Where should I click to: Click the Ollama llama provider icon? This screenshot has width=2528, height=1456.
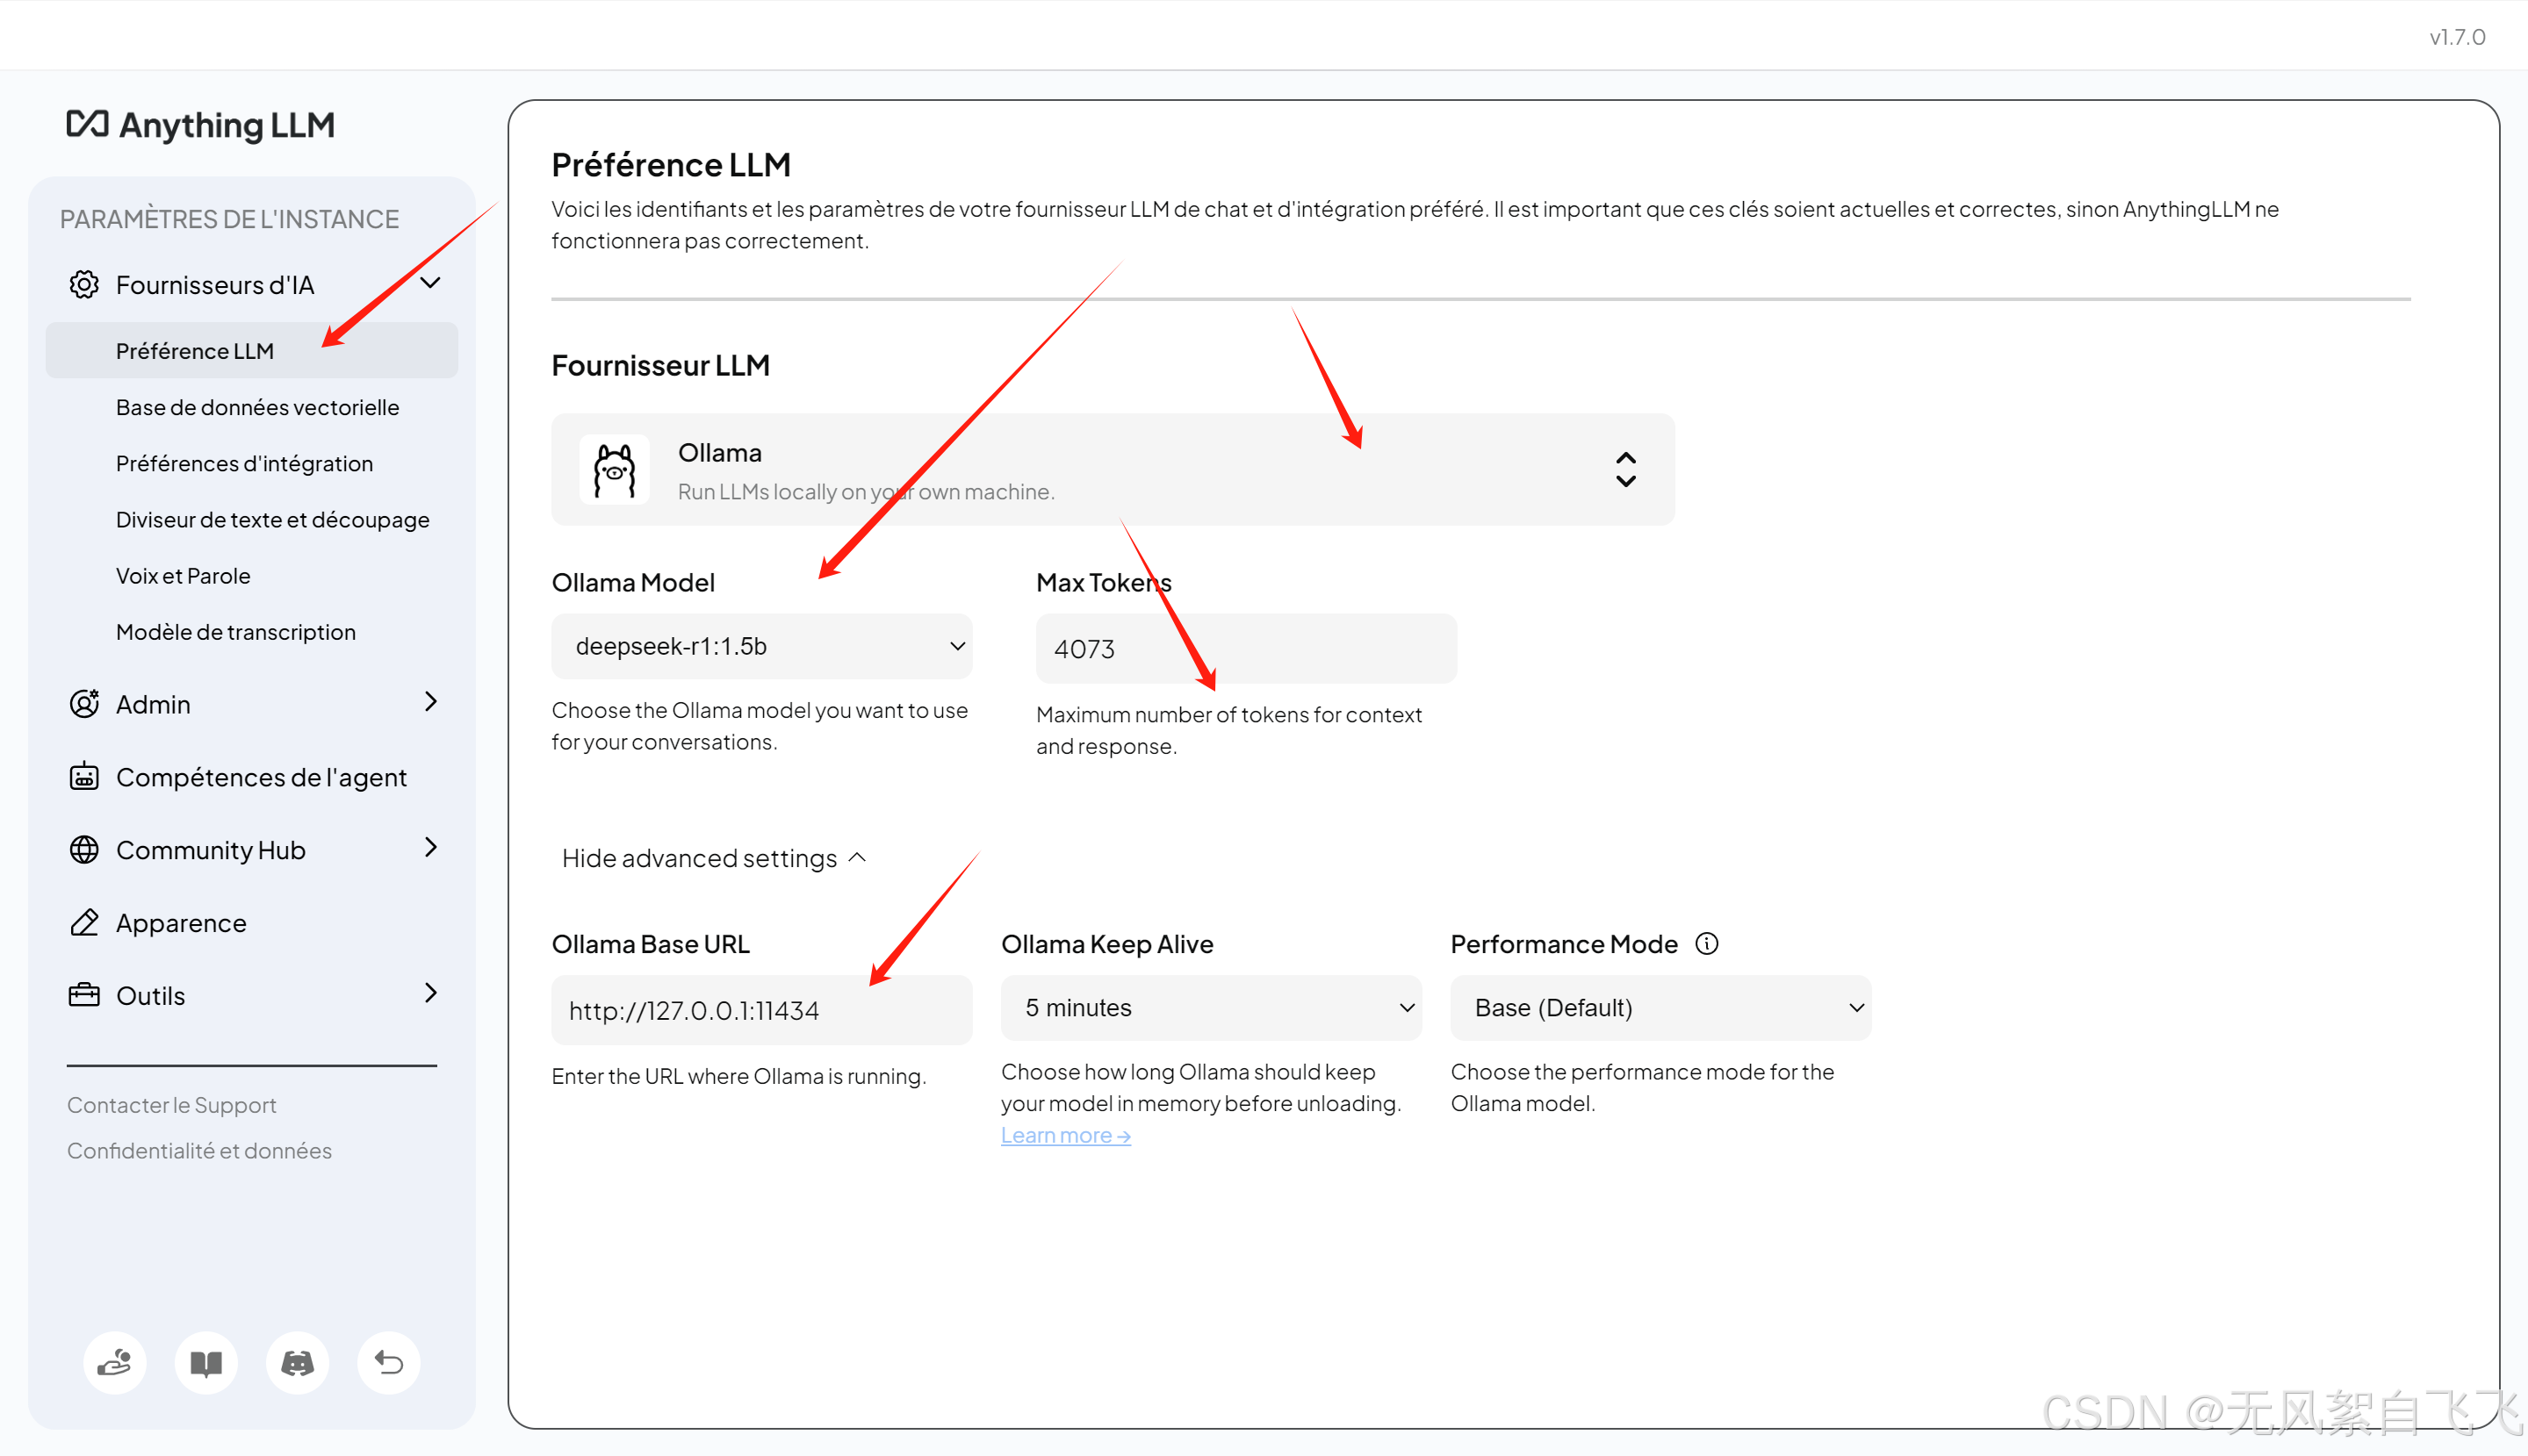coord(615,470)
